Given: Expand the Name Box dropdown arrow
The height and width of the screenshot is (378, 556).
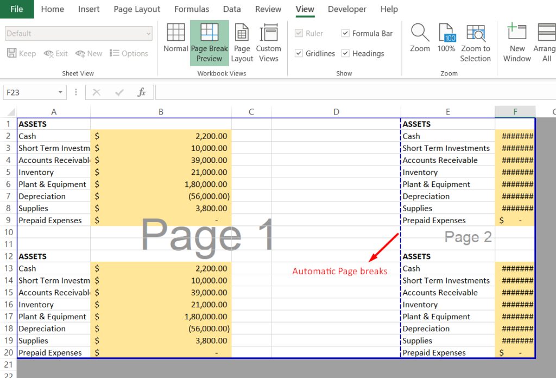Looking at the screenshot, I should (x=60, y=92).
